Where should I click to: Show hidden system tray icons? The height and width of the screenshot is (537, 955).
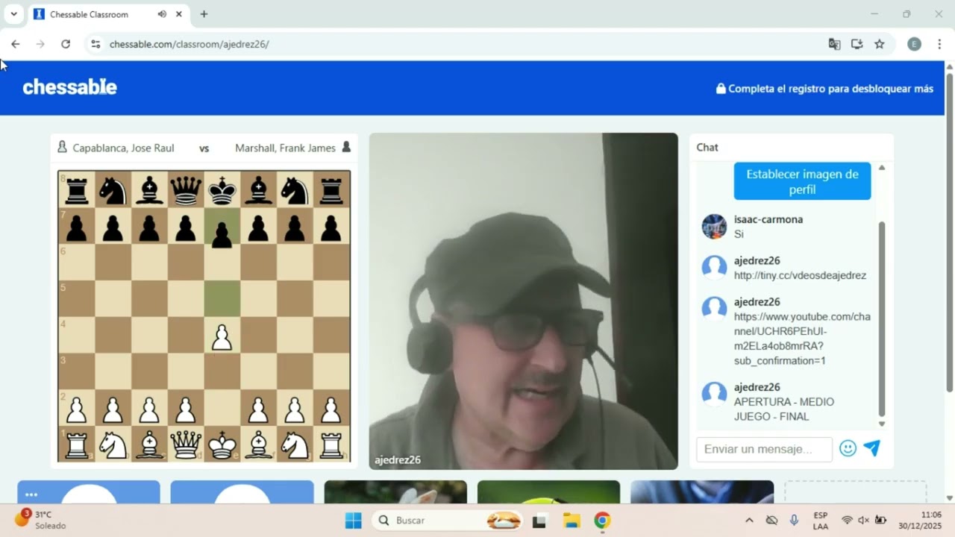click(x=749, y=520)
